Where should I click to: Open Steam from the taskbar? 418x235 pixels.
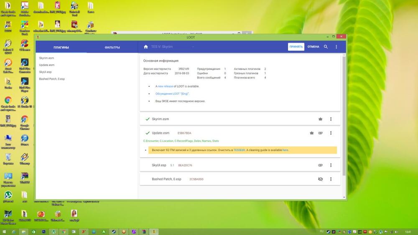(114, 232)
